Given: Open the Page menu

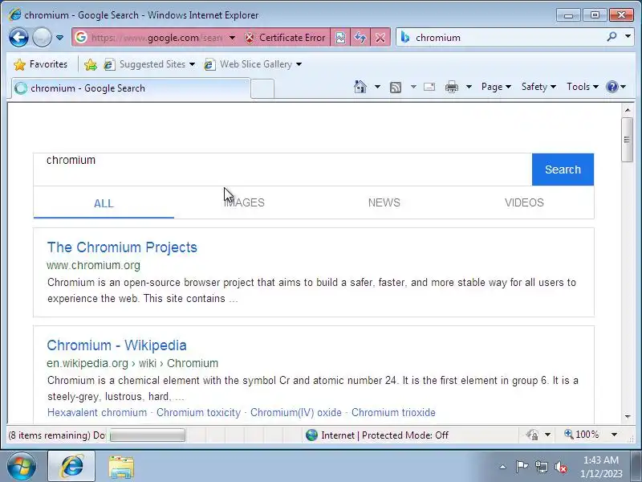Looking at the screenshot, I should pos(496,87).
